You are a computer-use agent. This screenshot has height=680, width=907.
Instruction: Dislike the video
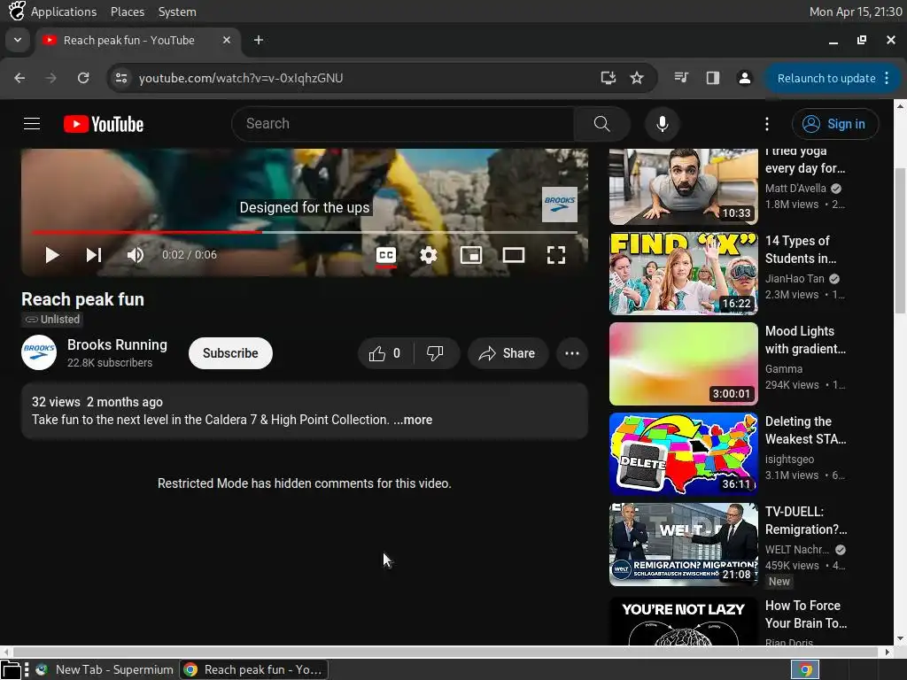pos(435,353)
